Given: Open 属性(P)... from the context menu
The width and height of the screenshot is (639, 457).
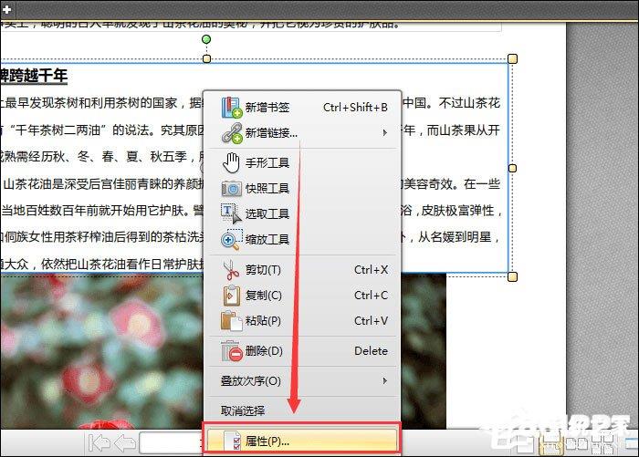Looking at the screenshot, I should (302, 441).
